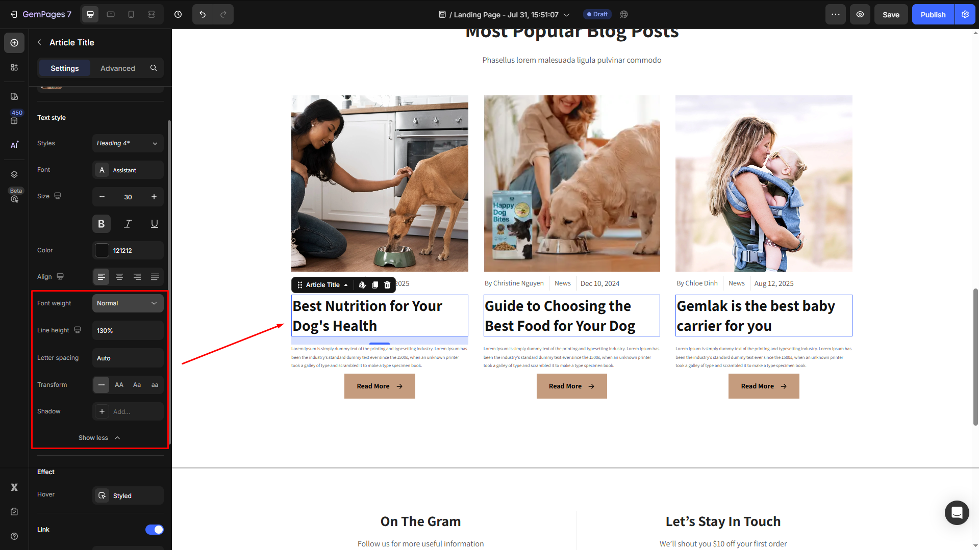Preview the page with eye icon
This screenshot has height=550, width=979.
(860, 14)
